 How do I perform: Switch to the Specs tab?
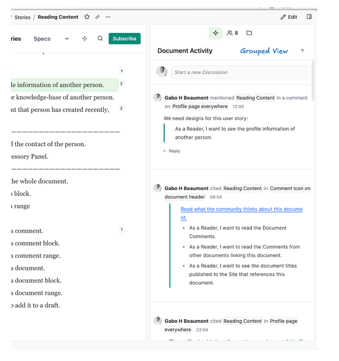coord(42,39)
